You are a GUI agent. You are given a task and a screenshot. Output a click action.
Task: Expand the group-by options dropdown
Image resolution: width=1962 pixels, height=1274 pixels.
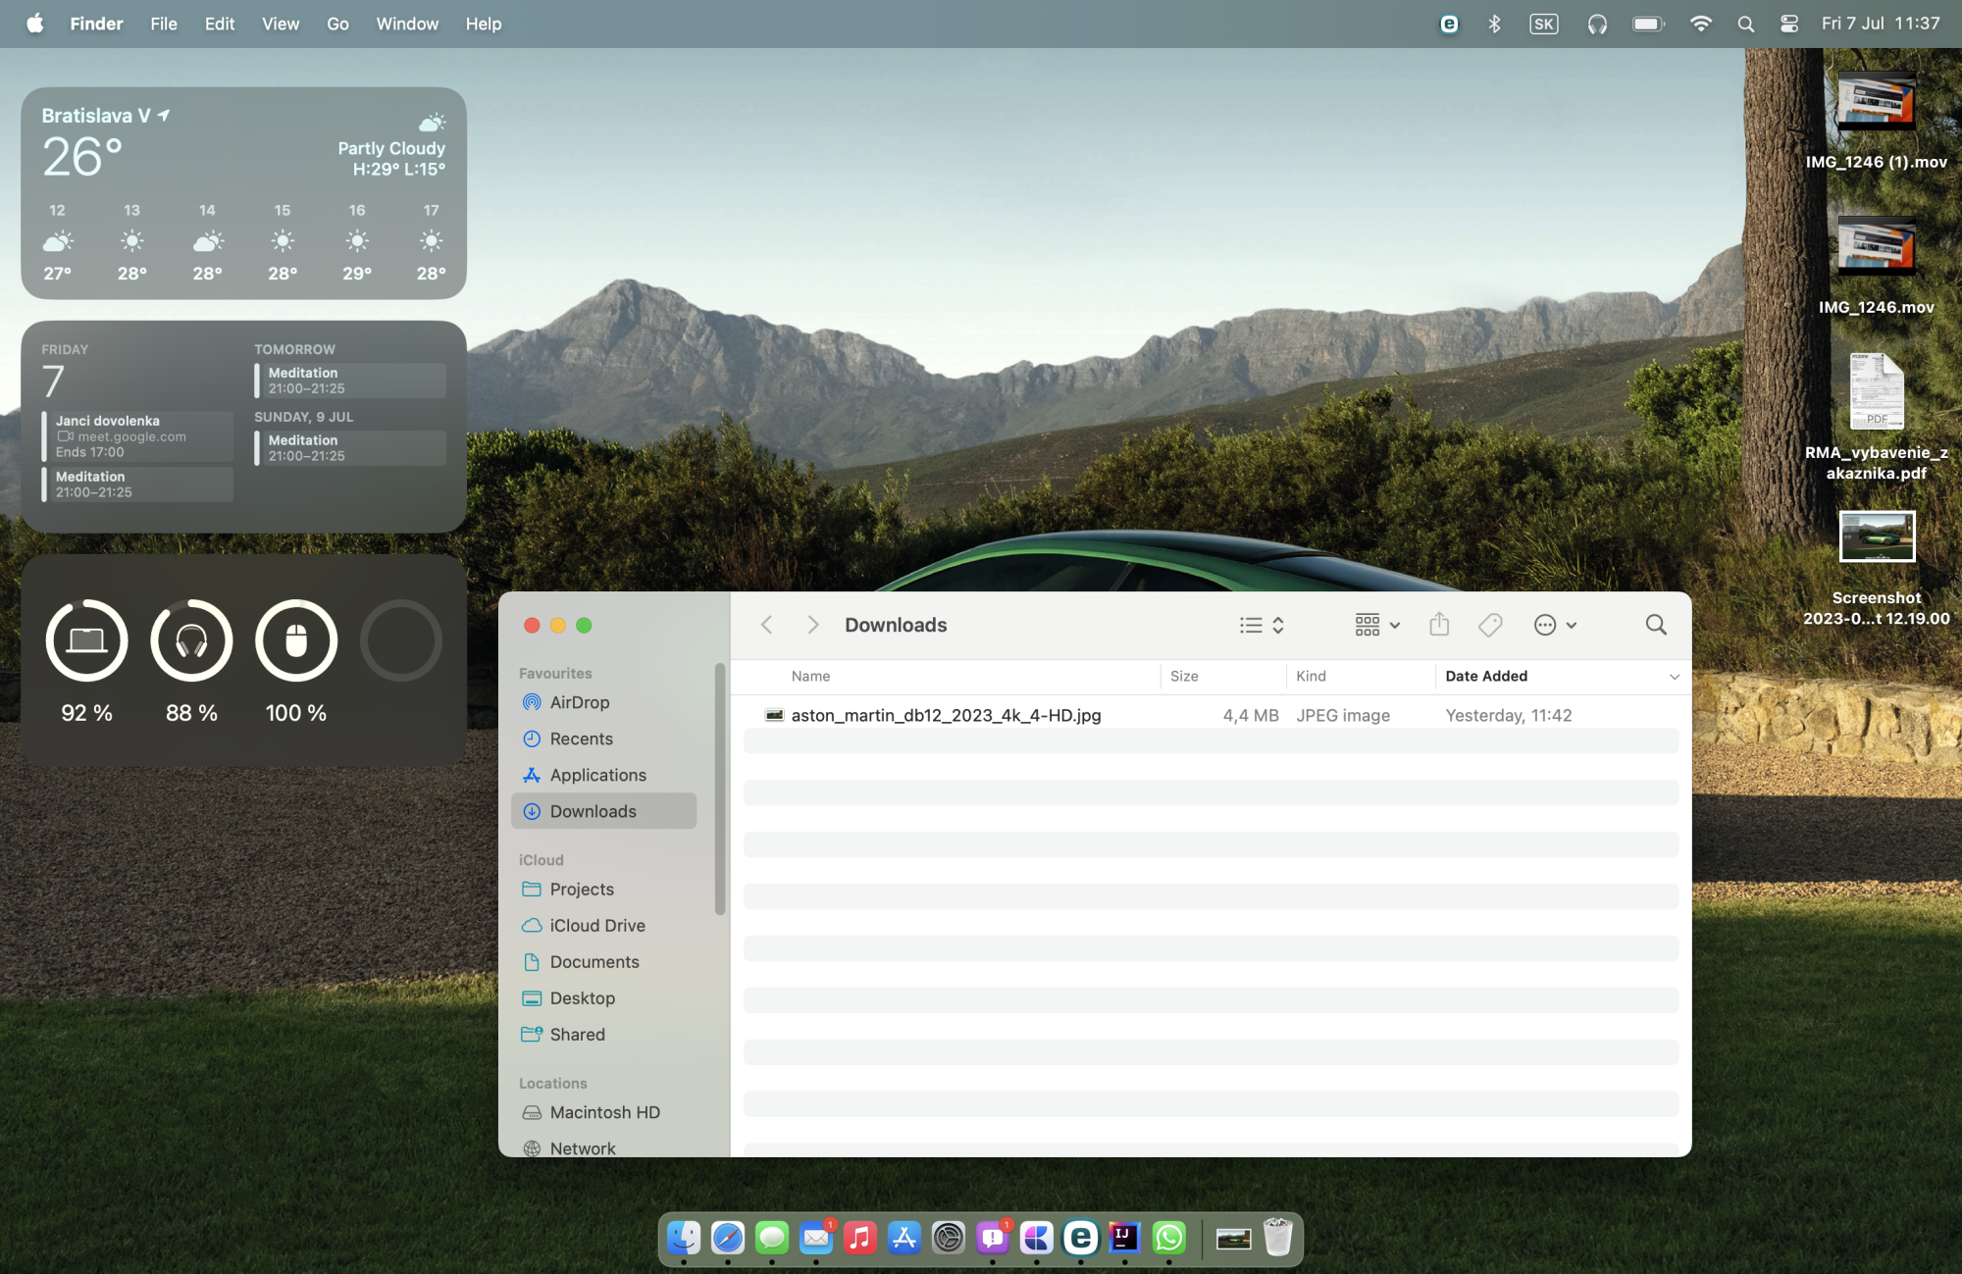[1377, 625]
